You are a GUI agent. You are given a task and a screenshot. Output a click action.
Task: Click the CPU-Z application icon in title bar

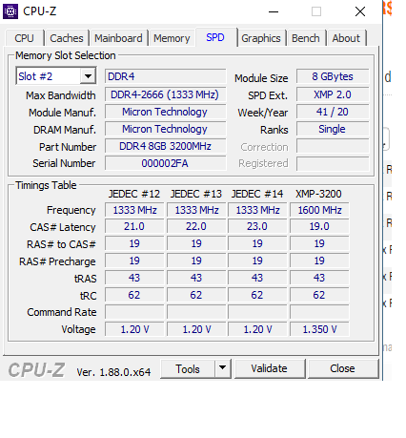(10, 11)
